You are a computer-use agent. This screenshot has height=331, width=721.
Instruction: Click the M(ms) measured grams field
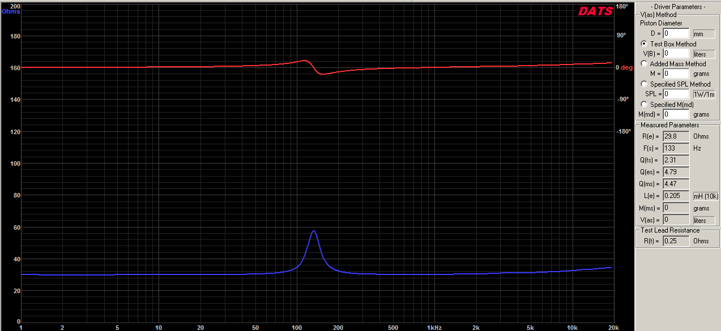[x=676, y=208]
